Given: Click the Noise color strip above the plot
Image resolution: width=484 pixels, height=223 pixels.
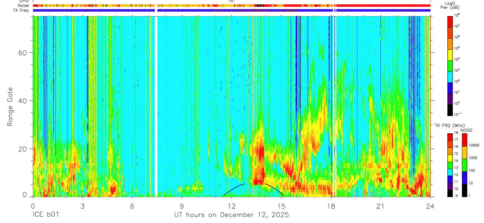Looking at the screenshot, I should coord(231,6).
